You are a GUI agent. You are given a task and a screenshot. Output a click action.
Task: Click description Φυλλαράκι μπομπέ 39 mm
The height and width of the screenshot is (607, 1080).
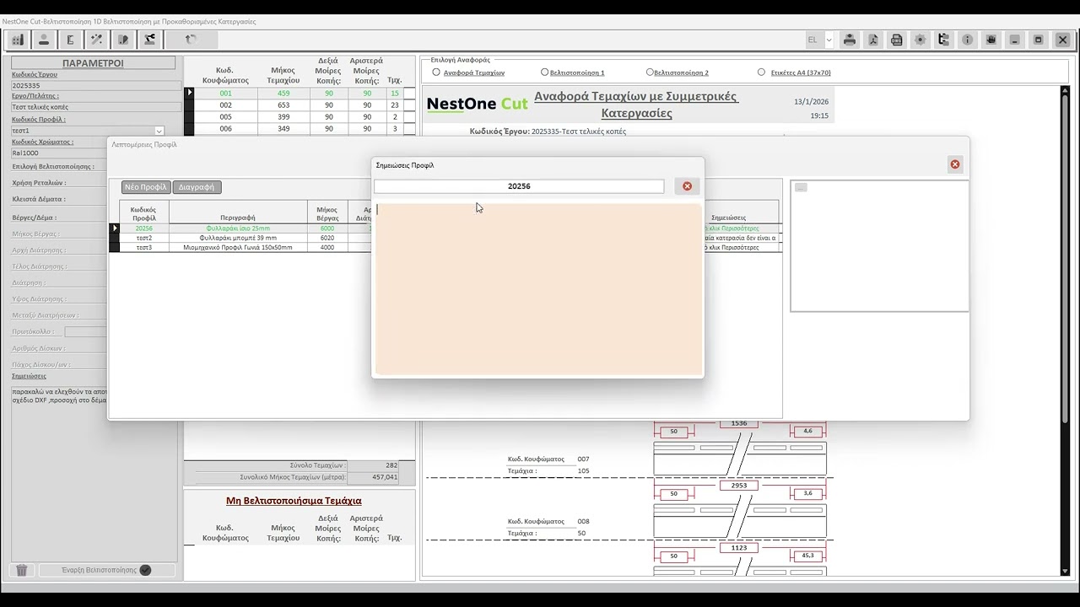[238, 238]
